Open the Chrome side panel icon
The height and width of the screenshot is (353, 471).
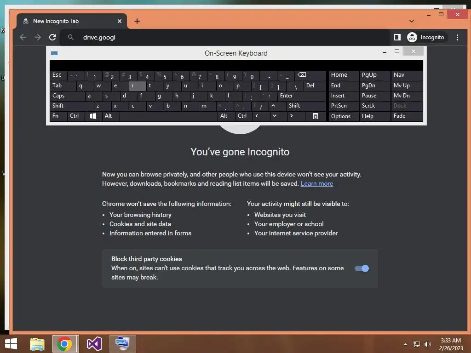(397, 37)
